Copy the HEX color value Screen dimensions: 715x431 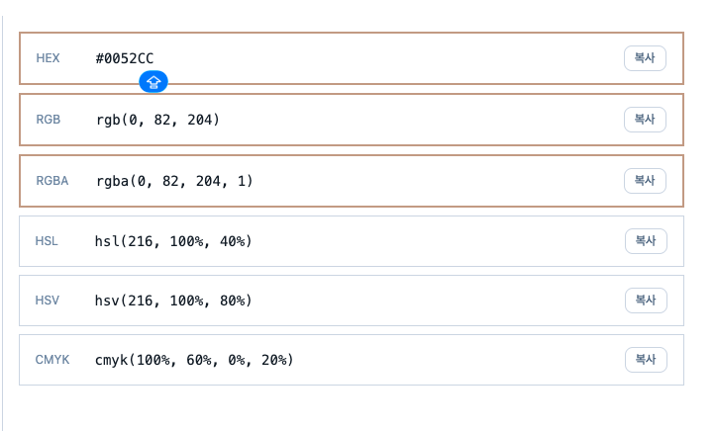(x=645, y=58)
